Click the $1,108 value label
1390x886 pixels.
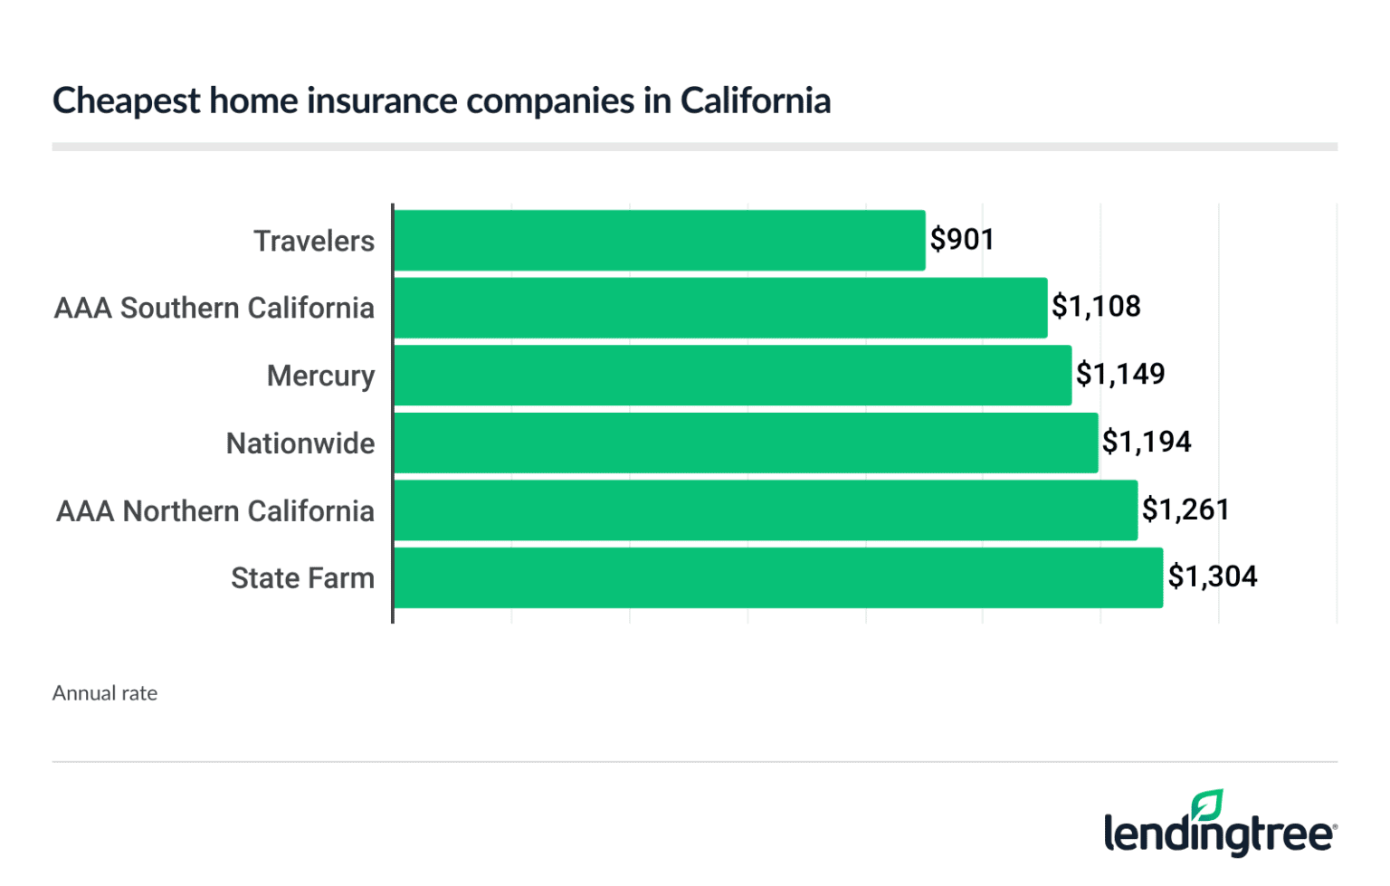click(1096, 307)
